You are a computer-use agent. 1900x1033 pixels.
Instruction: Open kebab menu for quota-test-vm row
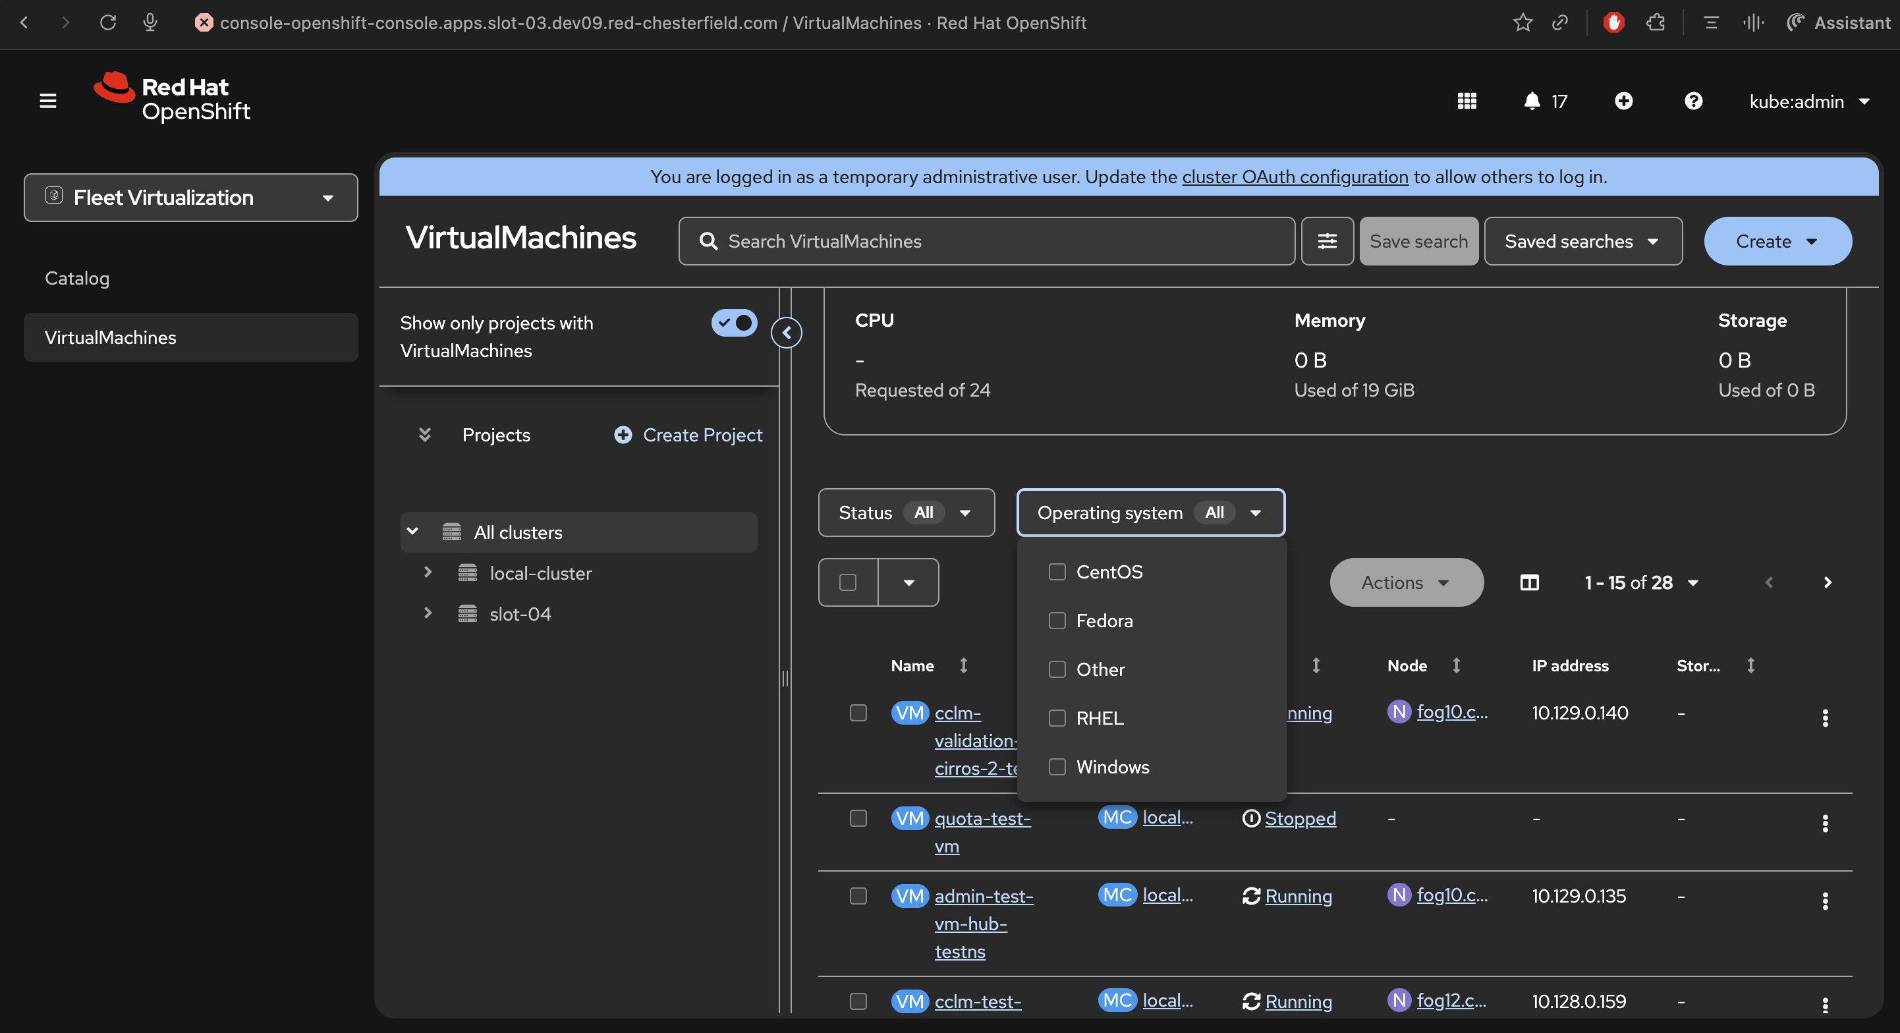(1825, 823)
